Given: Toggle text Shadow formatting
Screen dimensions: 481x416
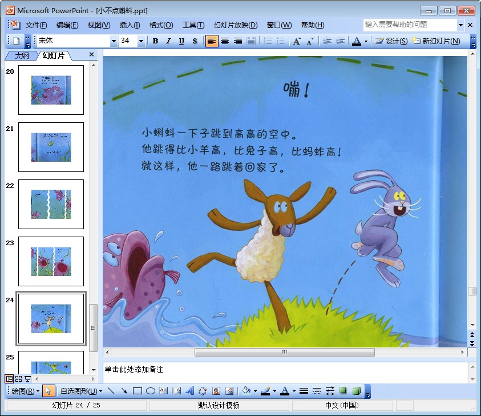Looking at the screenshot, I should coord(195,41).
